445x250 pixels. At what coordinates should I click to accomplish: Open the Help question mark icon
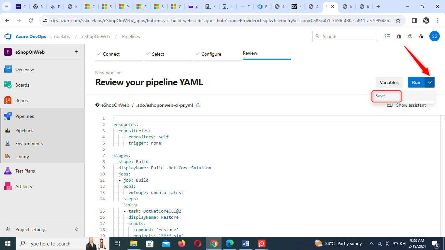coord(410,36)
